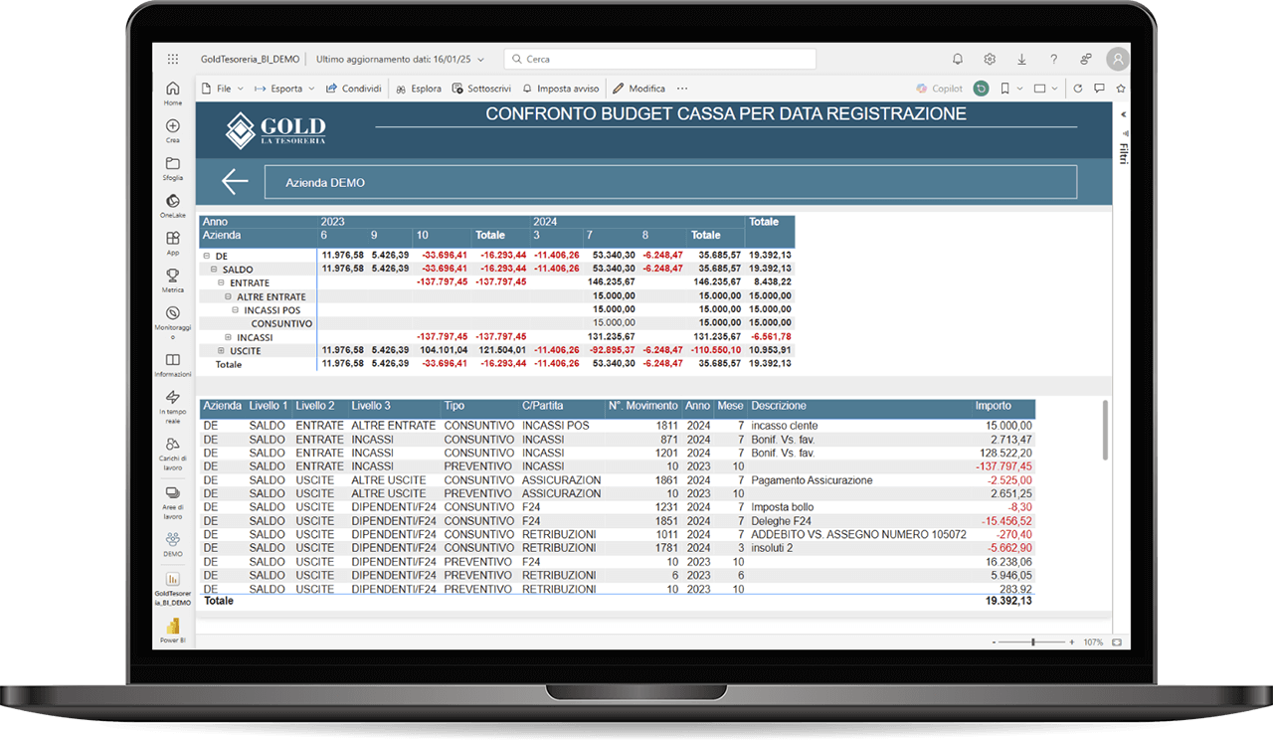Click Condividi share button

point(354,89)
